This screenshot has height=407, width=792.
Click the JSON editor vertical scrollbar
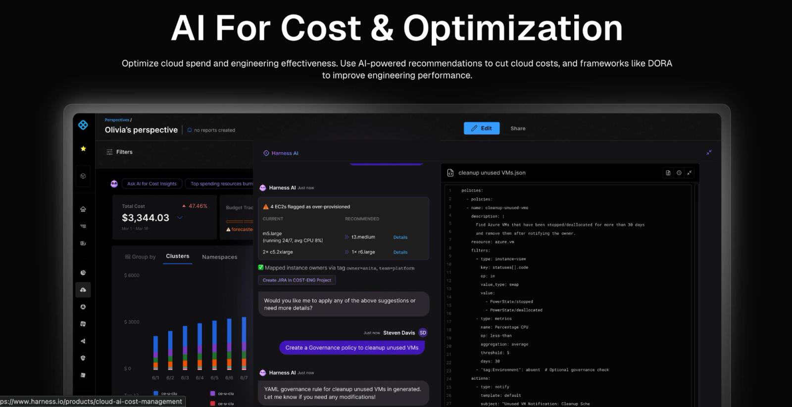click(x=696, y=294)
